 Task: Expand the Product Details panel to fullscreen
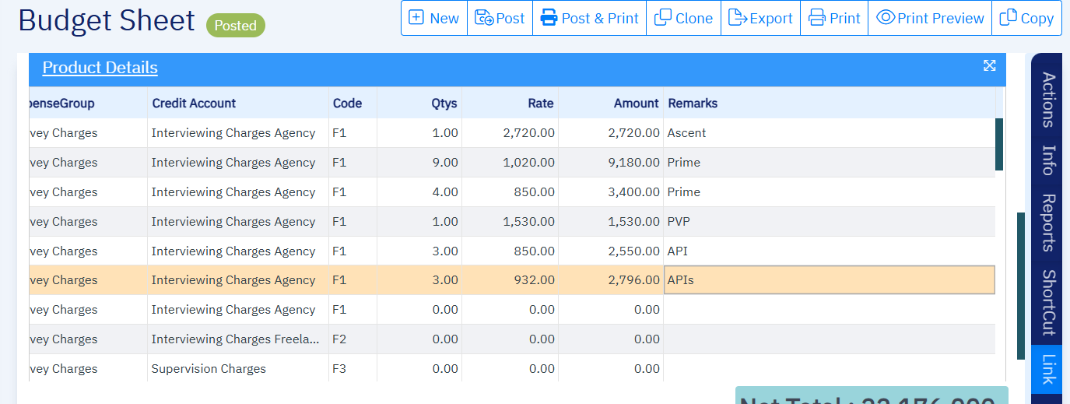coord(990,65)
